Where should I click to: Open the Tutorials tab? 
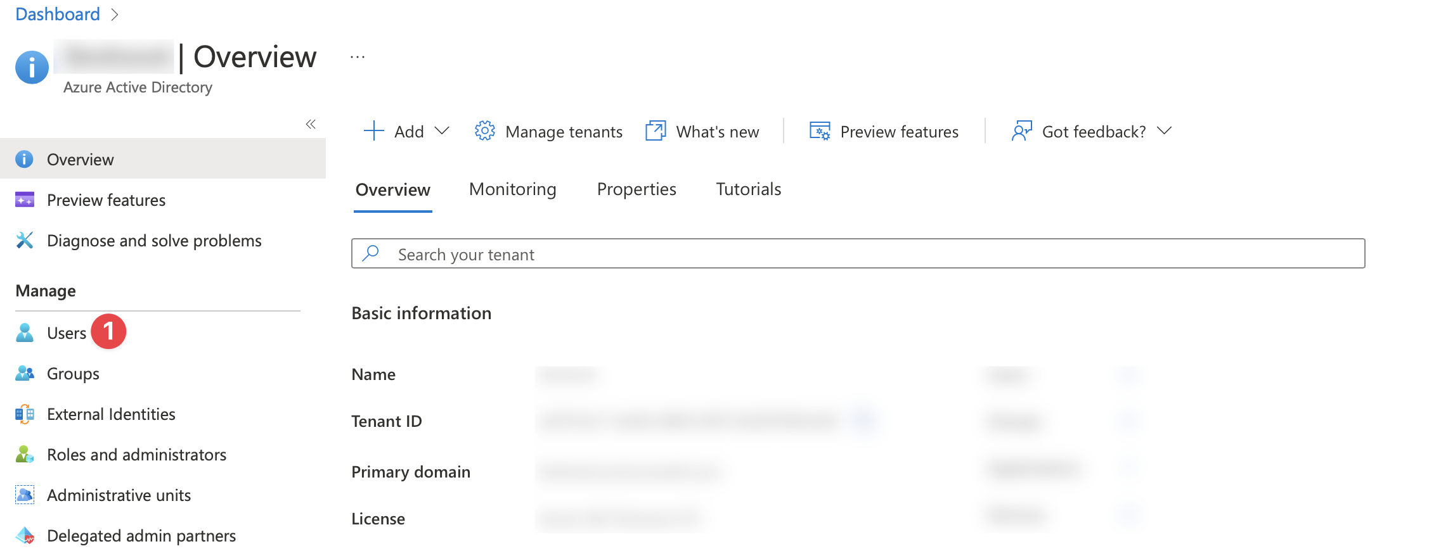pyautogui.click(x=748, y=189)
